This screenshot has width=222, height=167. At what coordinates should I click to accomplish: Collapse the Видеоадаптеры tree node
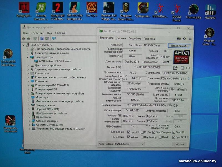(27, 57)
